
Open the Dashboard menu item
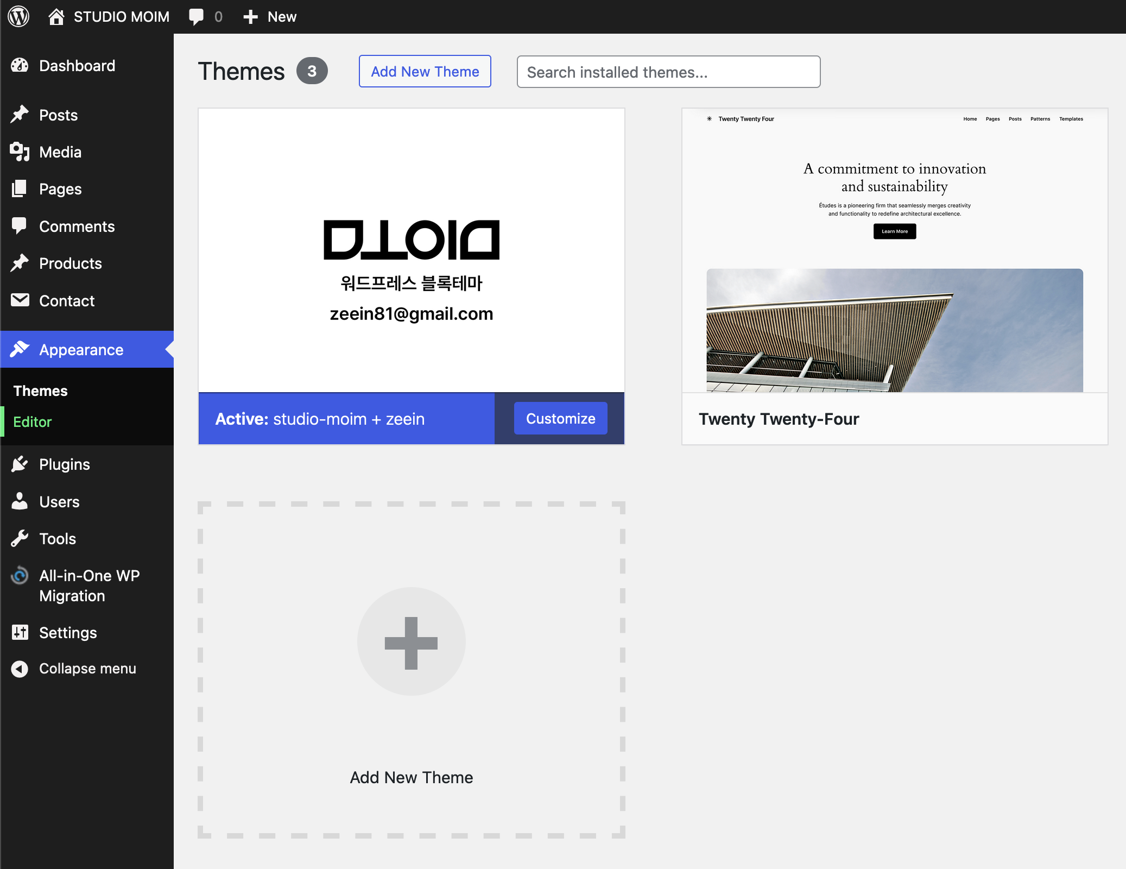(87, 66)
